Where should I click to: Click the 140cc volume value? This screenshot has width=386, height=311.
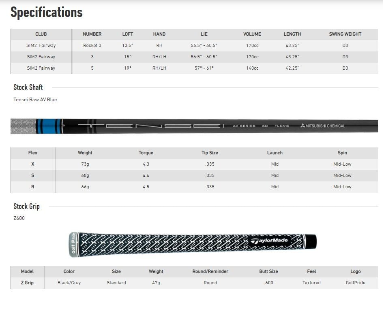[252, 68]
